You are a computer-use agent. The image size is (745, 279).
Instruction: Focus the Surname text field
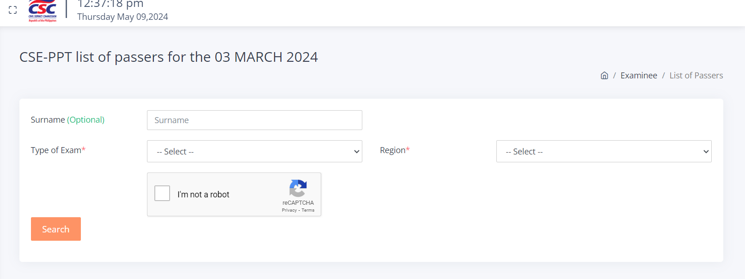pyautogui.click(x=254, y=120)
